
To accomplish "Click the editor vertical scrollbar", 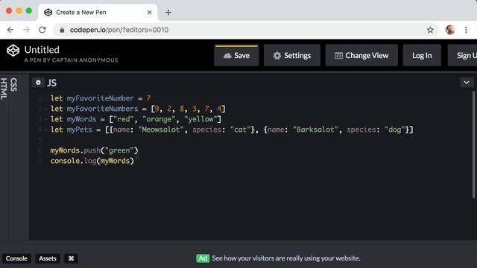I will point(473,145).
